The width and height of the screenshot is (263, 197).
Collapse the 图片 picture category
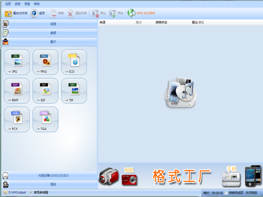coord(49,42)
